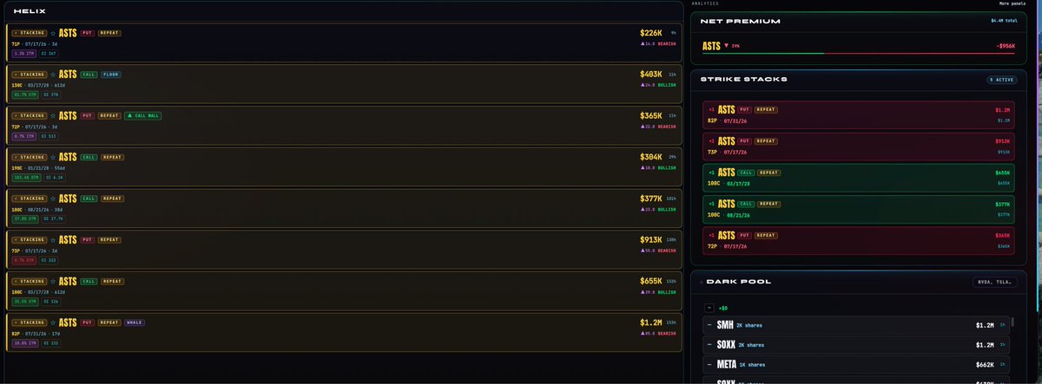The height and width of the screenshot is (384, 1042).
Task: Open Strike Stacks ASTS 100C 08/21/26 card
Action: (859, 209)
